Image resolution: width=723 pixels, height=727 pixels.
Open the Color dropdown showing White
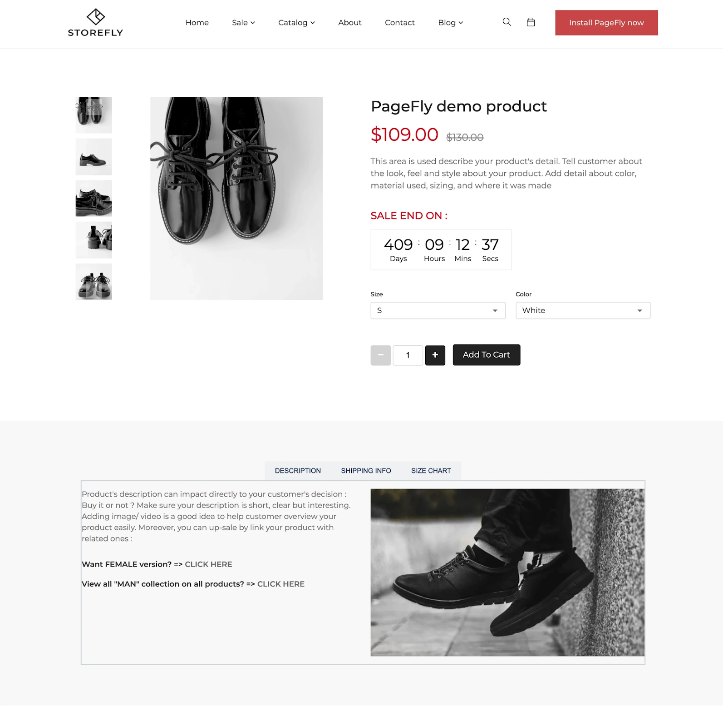click(583, 310)
